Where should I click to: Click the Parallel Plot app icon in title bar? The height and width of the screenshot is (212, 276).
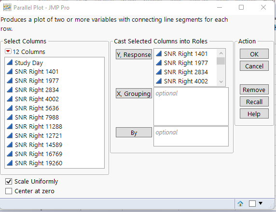tap(7, 8)
